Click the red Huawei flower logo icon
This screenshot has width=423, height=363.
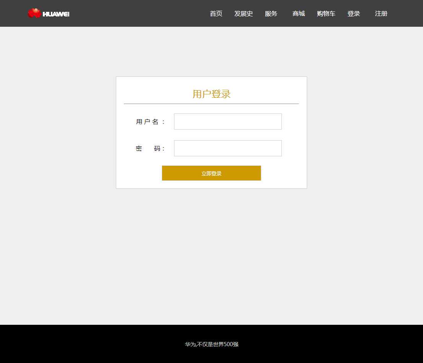click(x=34, y=13)
